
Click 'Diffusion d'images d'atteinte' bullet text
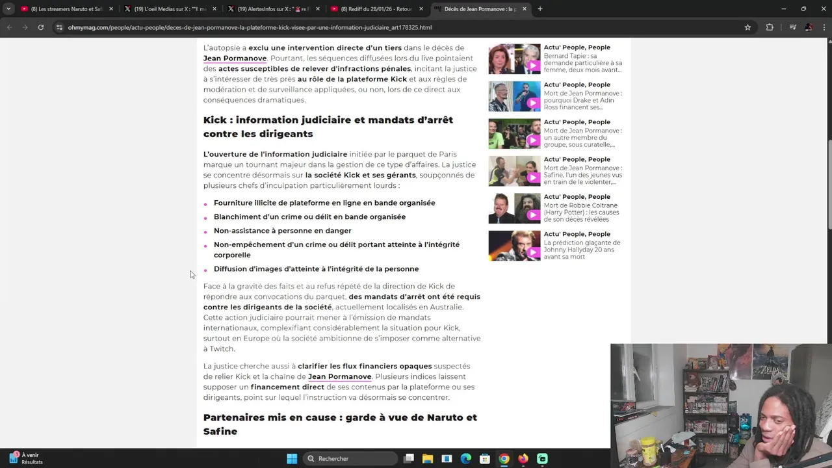click(316, 269)
